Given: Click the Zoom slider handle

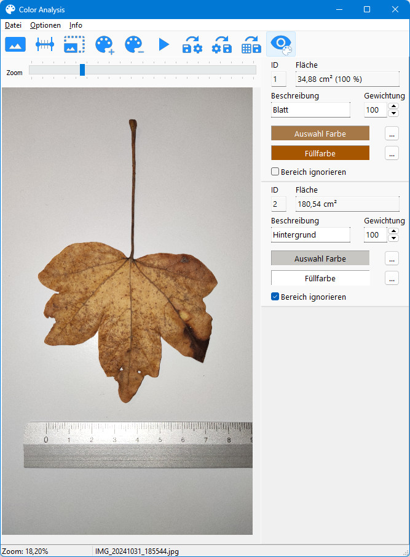Looking at the screenshot, I should tap(82, 70).
